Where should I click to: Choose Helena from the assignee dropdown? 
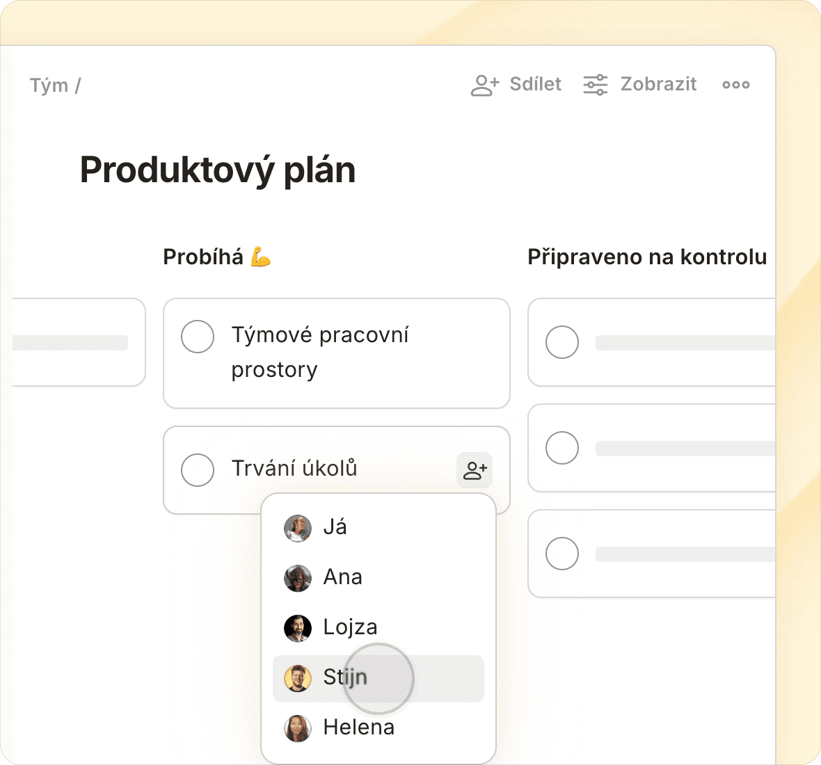(x=358, y=728)
